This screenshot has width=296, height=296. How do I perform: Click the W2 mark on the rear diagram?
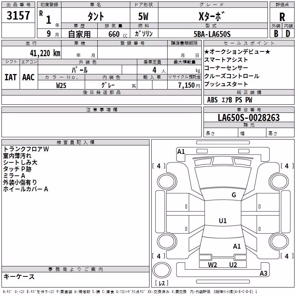pos(212,265)
